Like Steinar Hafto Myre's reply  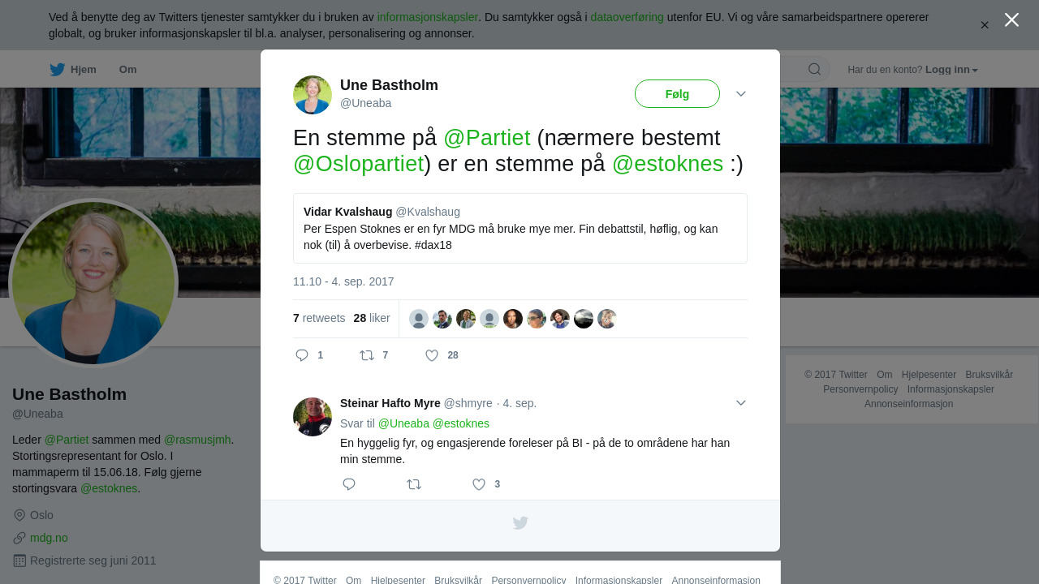(479, 484)
